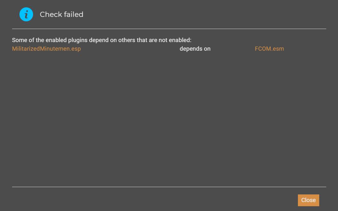Open the MilitarizedMinutemen.esp plugin link
Screen dimensions: 338x211
point(46,49)
